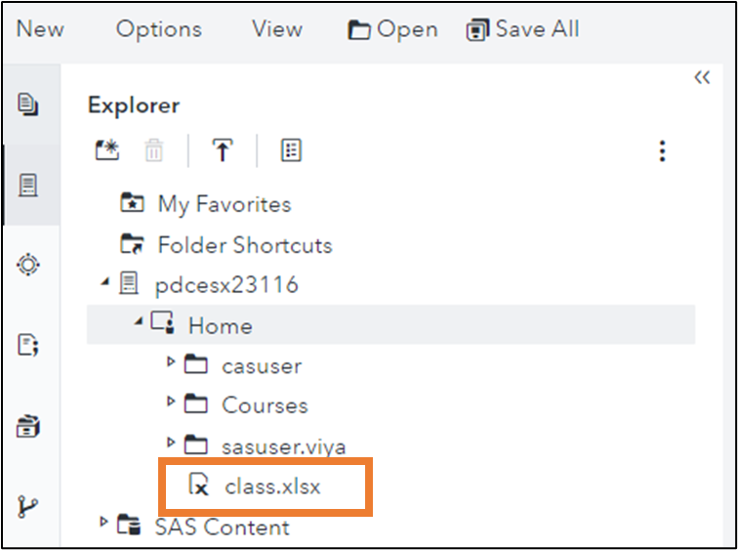This screenshot has width=738, height=550.
Task: Click the Properties icon in Explorer toolbar
Action: pos(291,150)
